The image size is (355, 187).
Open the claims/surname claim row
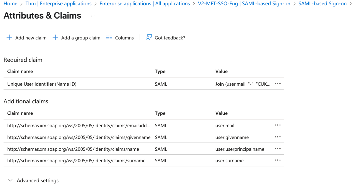coord(76,161)
